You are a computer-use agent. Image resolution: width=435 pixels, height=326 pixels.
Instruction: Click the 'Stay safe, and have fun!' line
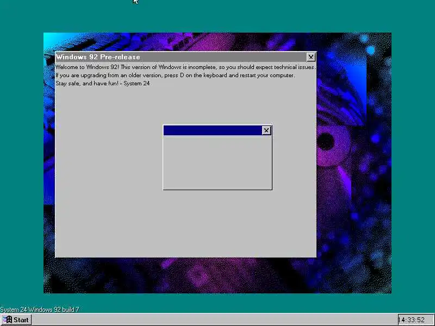point(103,83)
